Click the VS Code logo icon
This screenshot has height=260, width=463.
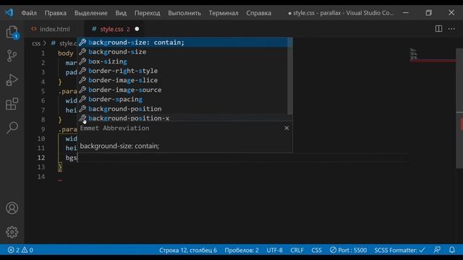[x=9, y=13]
